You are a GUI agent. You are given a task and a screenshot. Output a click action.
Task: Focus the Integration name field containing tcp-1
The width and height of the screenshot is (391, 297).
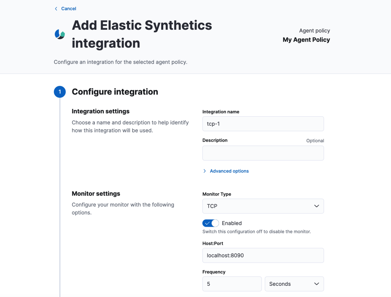click(x=263, y=124)
